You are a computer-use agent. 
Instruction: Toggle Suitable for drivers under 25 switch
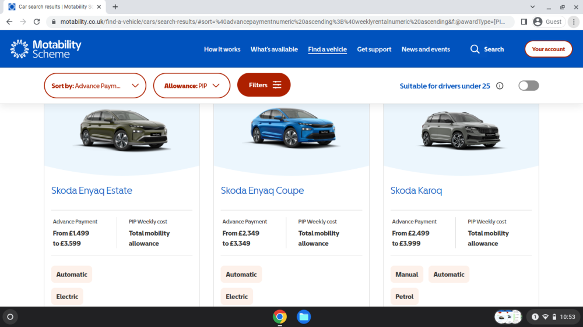528,86
